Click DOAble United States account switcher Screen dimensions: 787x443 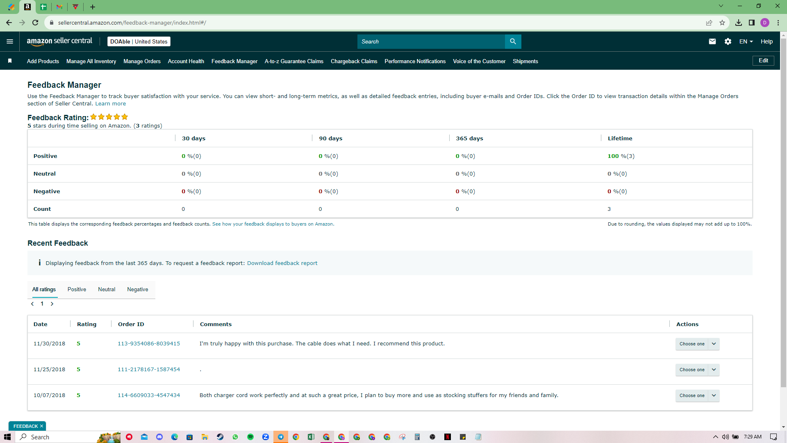(x=139, y=41)
